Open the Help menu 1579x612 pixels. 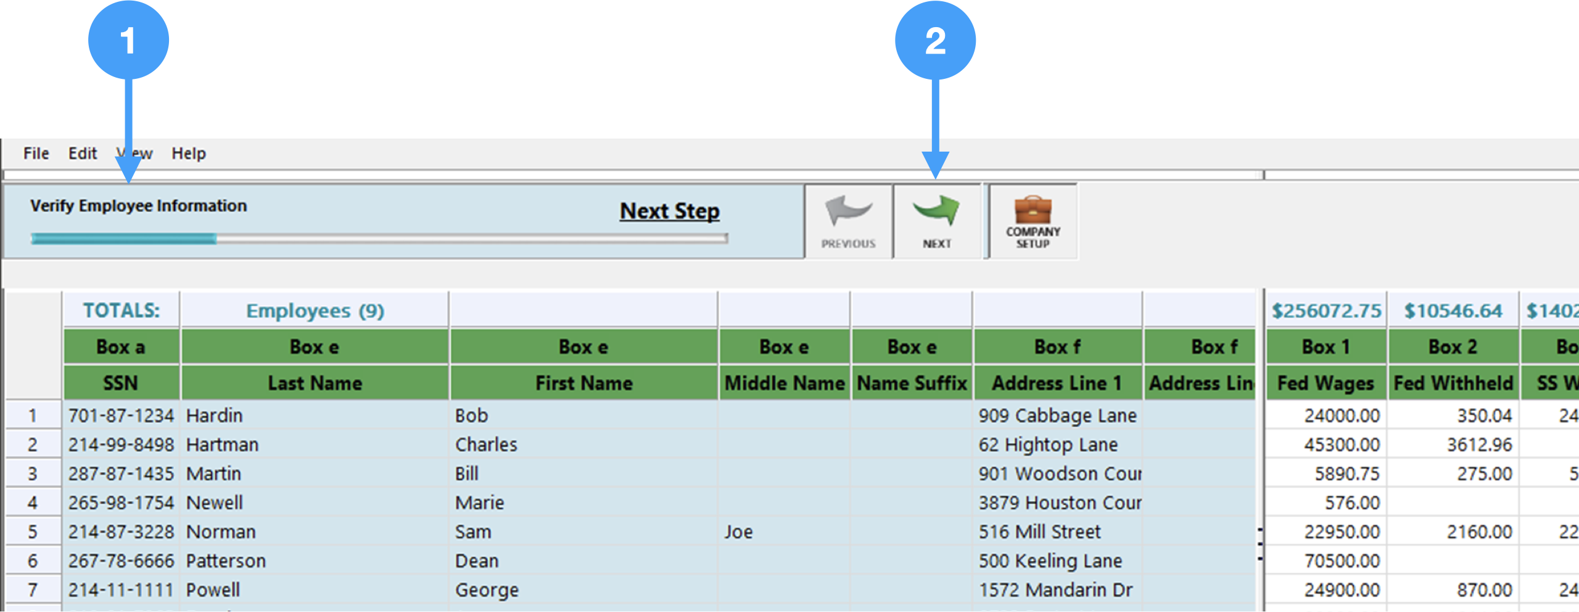pyautogui.click(x=188, y=153)
